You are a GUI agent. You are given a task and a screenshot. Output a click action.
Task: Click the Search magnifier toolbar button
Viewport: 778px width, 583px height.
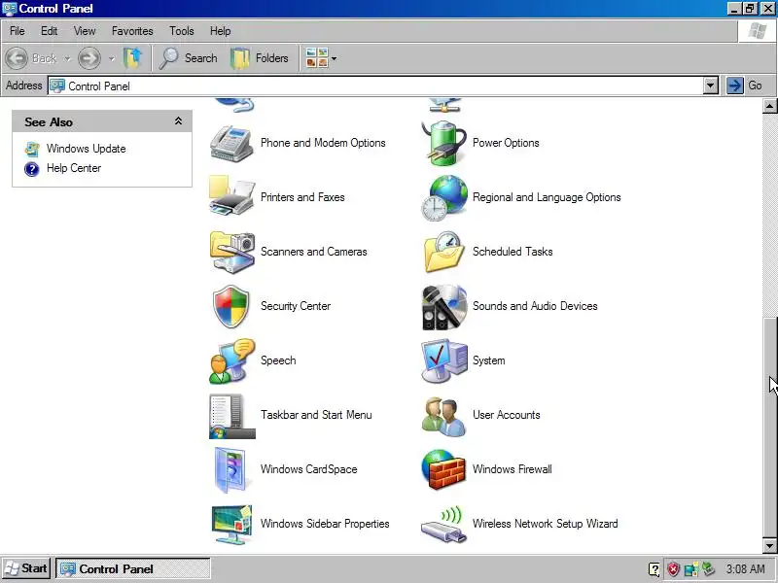tap(188, 58)
